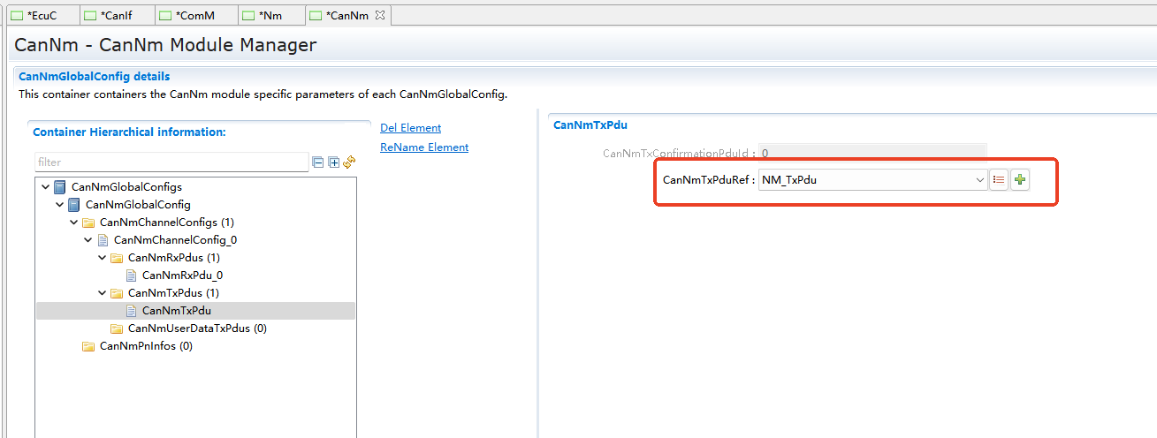Click the ReName Element link
Viewport: 1157px width, 438px height.
pyautogui.click(x=424, y=147)
